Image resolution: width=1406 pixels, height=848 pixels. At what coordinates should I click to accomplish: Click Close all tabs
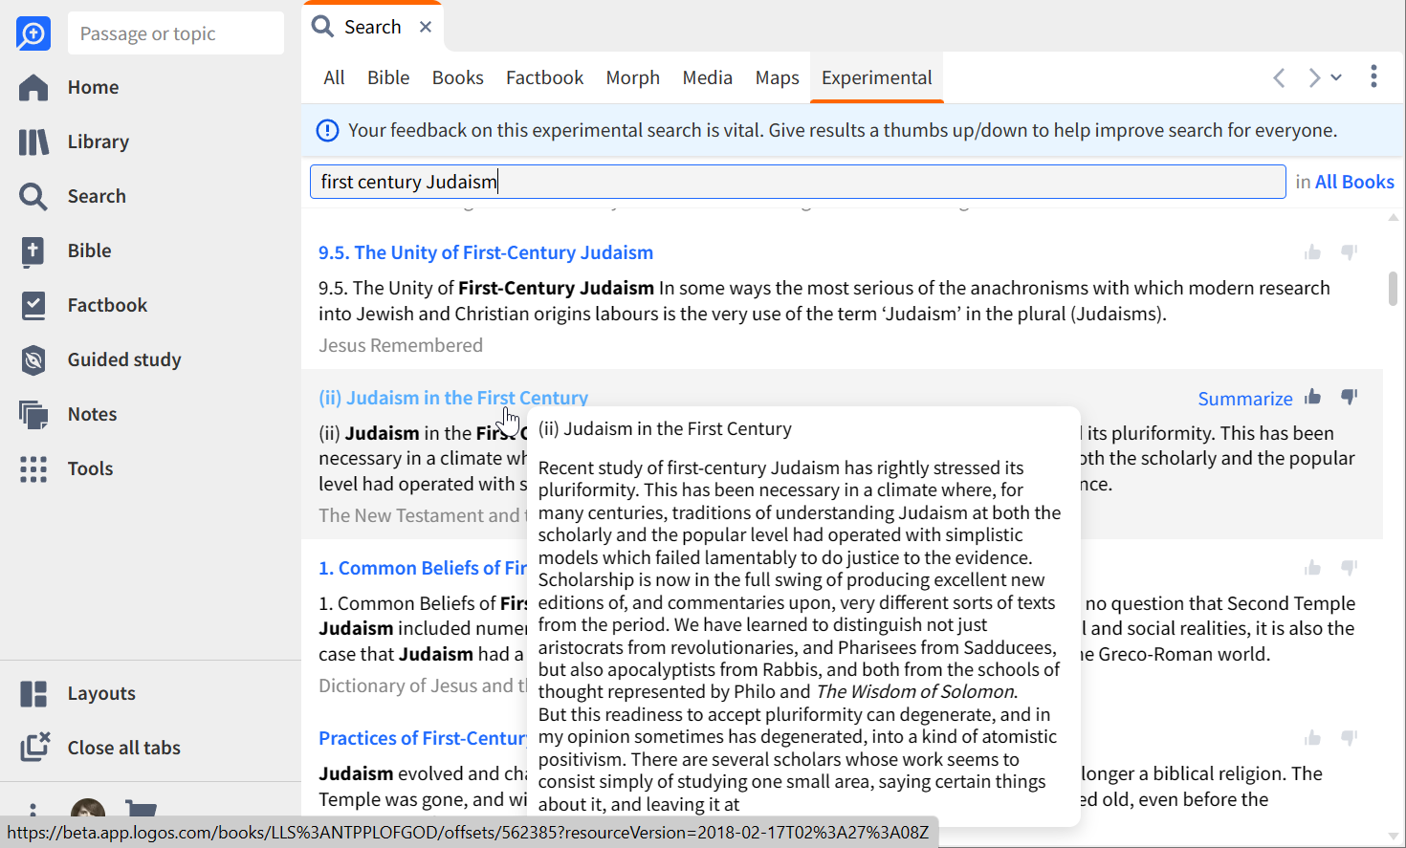pyautogui.click(x=100, y=748)
